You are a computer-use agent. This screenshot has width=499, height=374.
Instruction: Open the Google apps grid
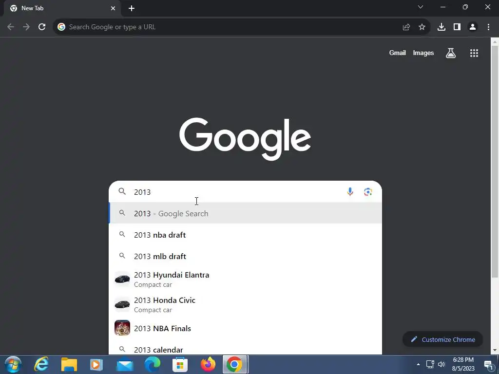(474, 53)
